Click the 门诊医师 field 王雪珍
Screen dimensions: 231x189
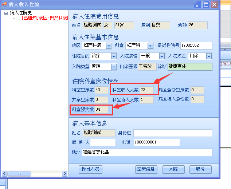tap(147, 67)
